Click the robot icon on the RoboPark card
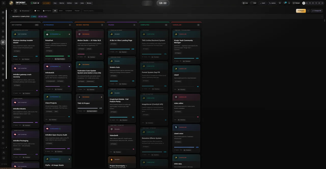Viewport: 326px width, 169px height. (47, 34)
